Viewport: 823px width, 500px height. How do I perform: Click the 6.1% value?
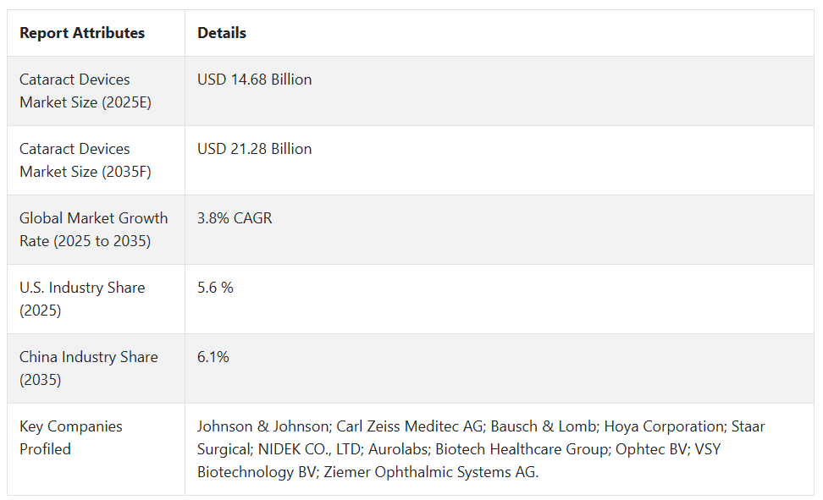pyautogui.click(x=213, y=357)
